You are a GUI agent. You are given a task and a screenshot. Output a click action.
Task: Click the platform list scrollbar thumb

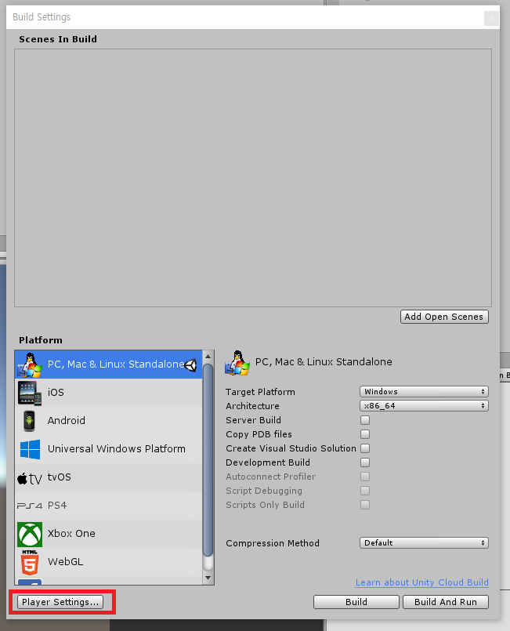[x=208, y=460]
